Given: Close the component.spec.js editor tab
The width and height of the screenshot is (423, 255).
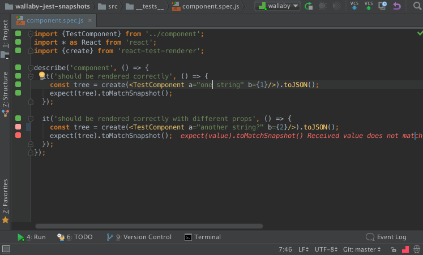Looking at the screenshot, I should point(90,20).
